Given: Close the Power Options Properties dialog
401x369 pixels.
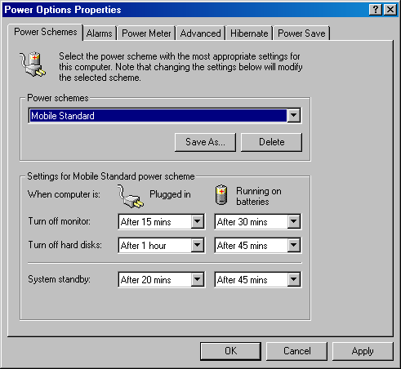Looking at the screenshot, I should pyautogui.click(x=390, y=10).
